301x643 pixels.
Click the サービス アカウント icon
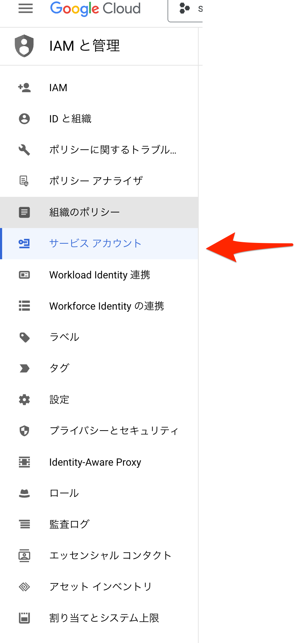(x=24, y=244)
